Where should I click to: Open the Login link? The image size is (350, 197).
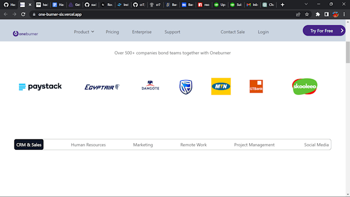pos(264,32)
